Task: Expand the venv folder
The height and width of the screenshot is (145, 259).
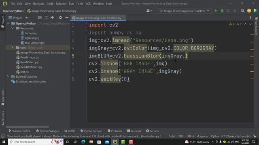Action: [13, 48]
